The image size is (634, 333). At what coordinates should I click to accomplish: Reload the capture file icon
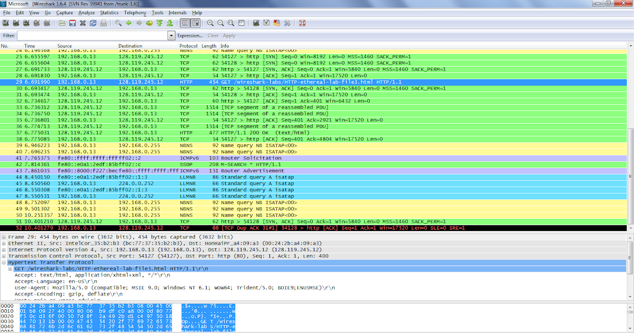click(92, 23)
